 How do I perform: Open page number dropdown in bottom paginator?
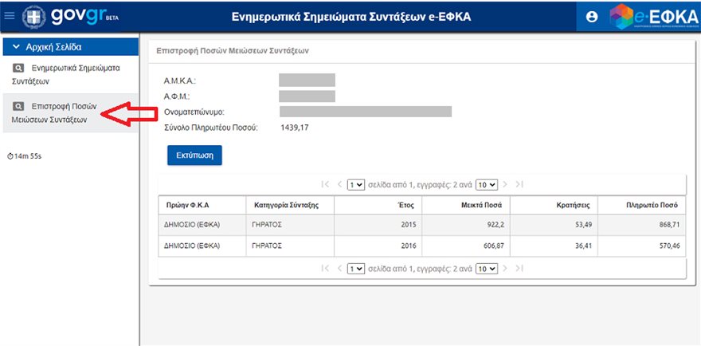pos(356,269)
